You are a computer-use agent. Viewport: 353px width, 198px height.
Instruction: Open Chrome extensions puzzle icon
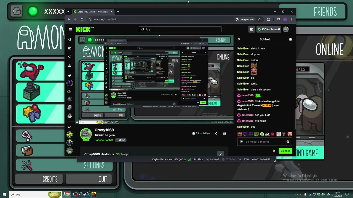(x=269, y=20)
